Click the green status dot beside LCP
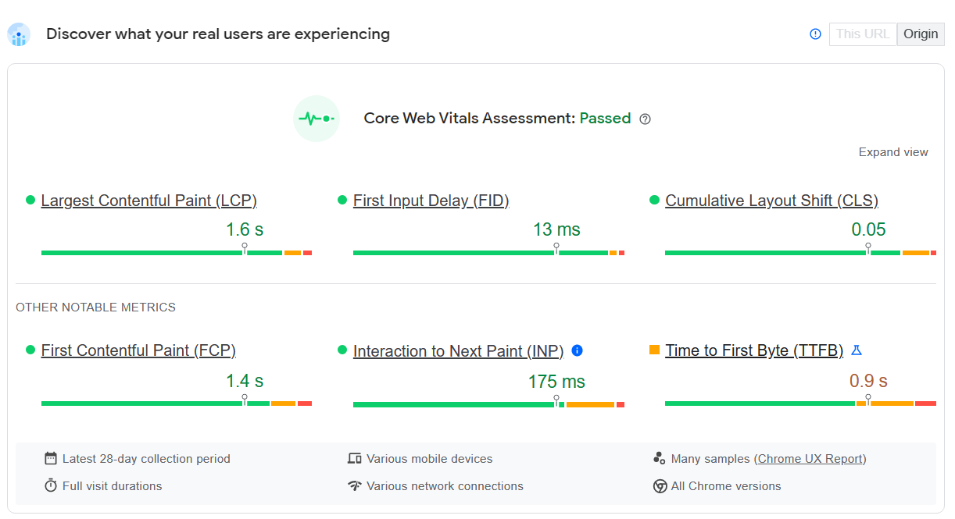This screenshot has width=955, height=519. [30, 200]
